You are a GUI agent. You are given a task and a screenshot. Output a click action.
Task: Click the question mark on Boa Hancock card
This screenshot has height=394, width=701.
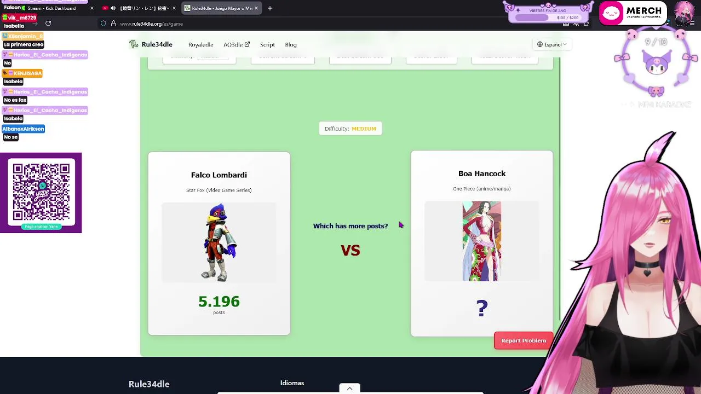(x=482, y=309)
